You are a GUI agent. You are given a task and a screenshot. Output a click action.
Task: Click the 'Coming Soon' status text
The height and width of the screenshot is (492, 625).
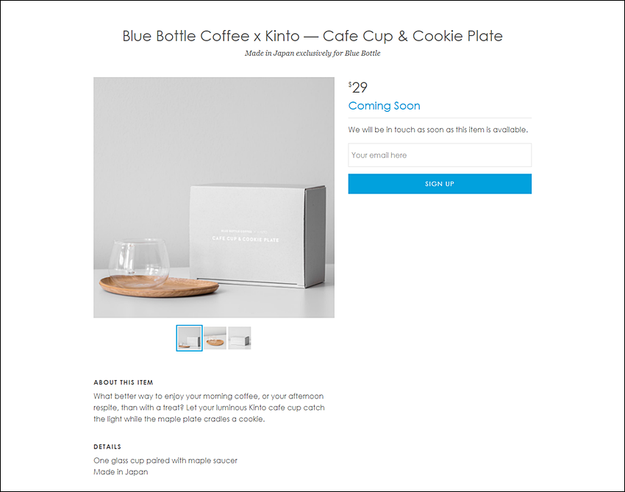(x=385, y=106)
